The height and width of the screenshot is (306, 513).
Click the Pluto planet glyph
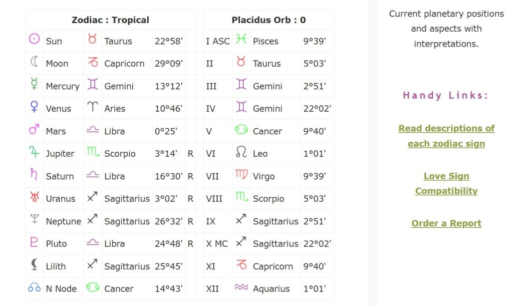point(34,242)
